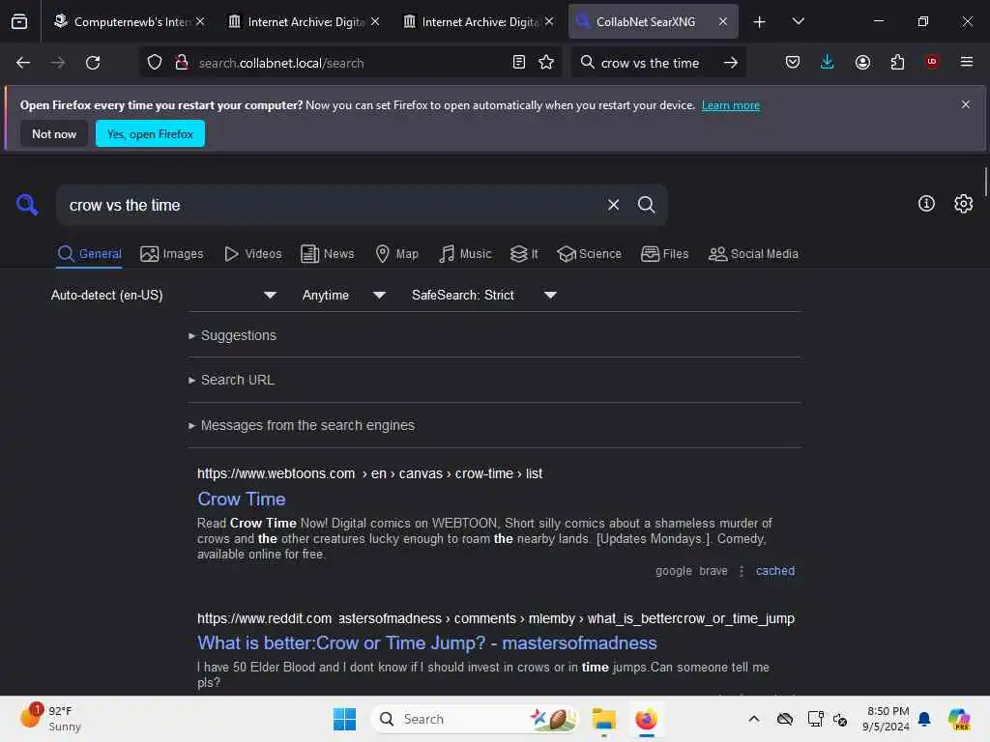Switch to the News category

[x=327, y=254]
